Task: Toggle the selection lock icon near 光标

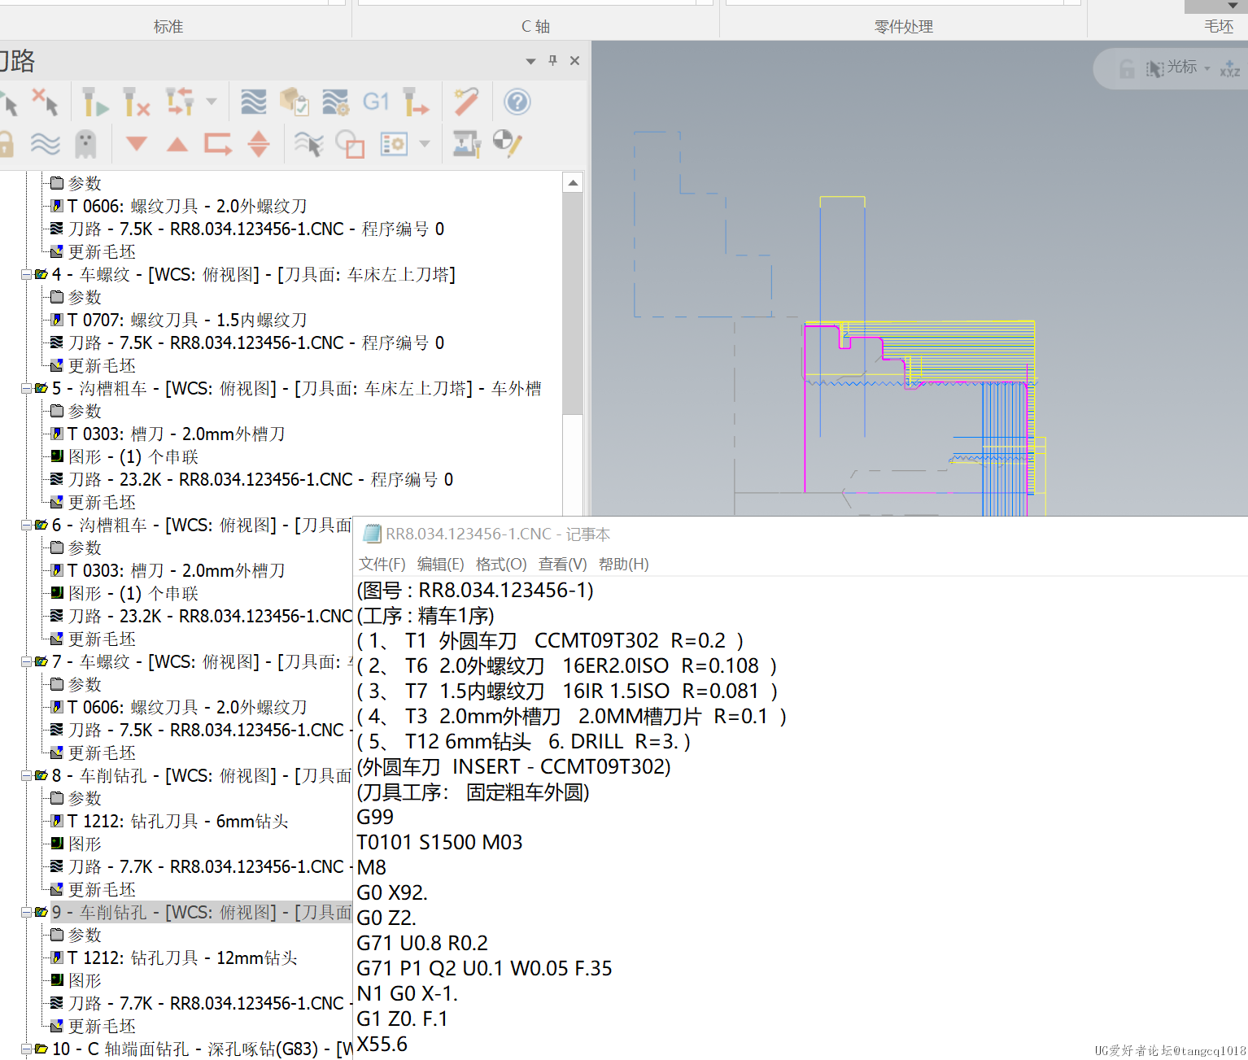Action: (1127, 68)
